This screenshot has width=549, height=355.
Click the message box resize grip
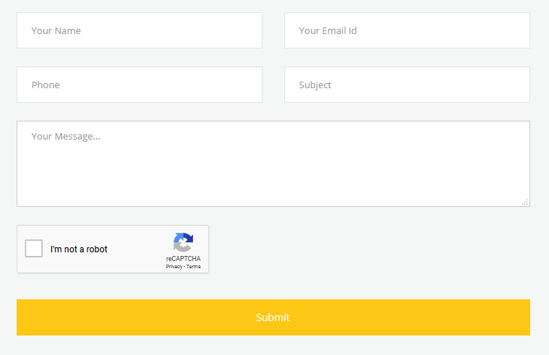click(x=525, y=202)
